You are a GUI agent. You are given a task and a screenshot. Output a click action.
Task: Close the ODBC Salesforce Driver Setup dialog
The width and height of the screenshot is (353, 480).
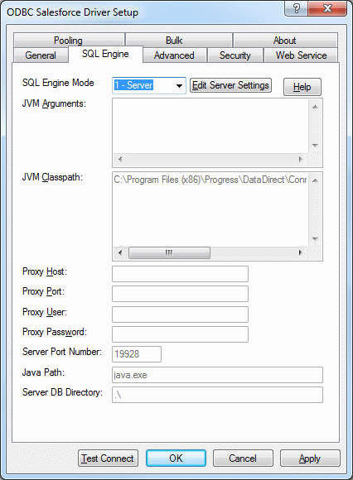tap(327, 8)
